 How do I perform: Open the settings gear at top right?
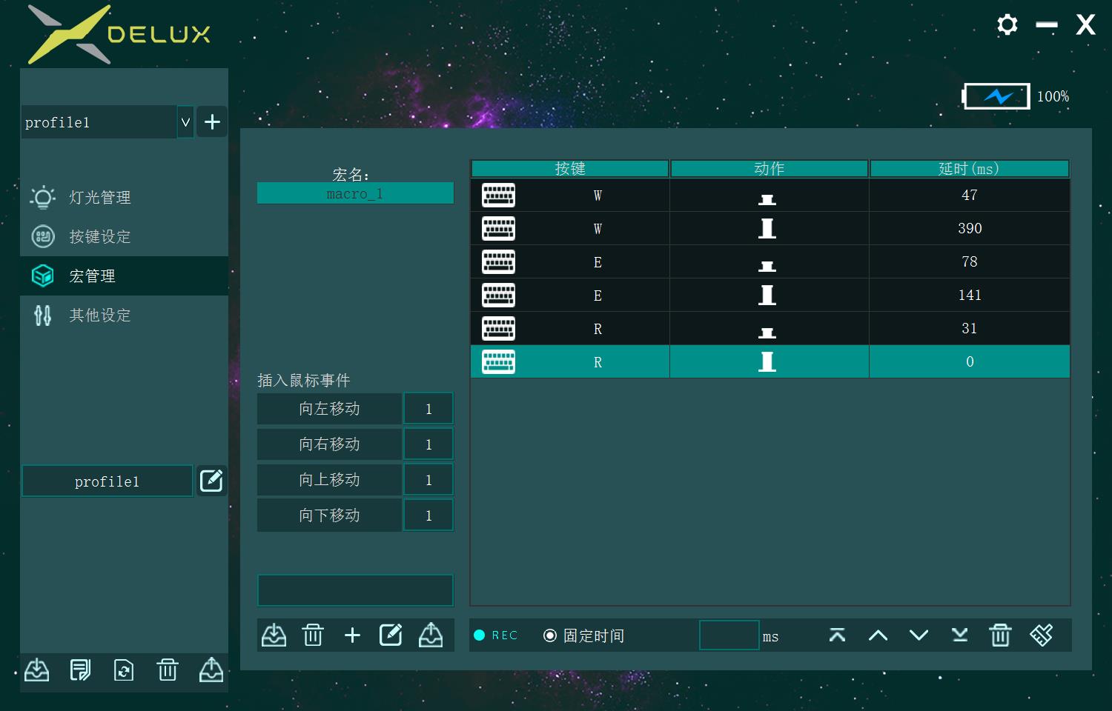click(1007, 24)
